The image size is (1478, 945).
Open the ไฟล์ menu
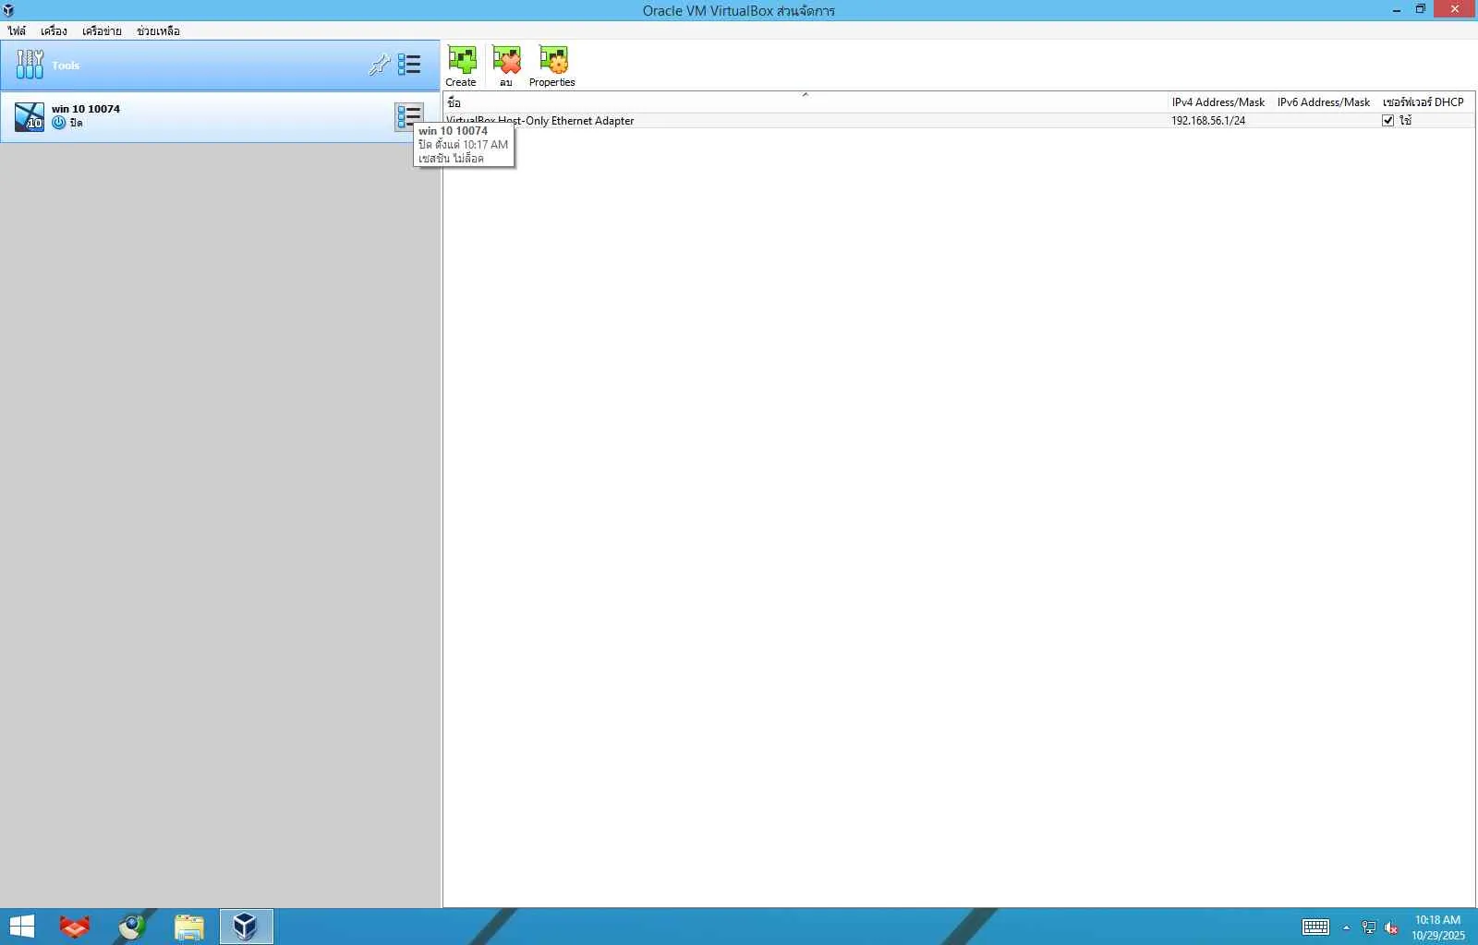17,30
